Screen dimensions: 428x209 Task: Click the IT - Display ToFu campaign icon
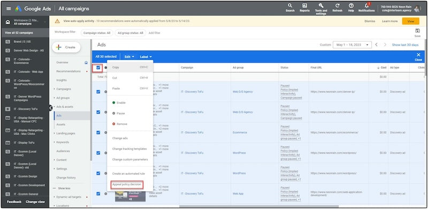coord(8,143)
